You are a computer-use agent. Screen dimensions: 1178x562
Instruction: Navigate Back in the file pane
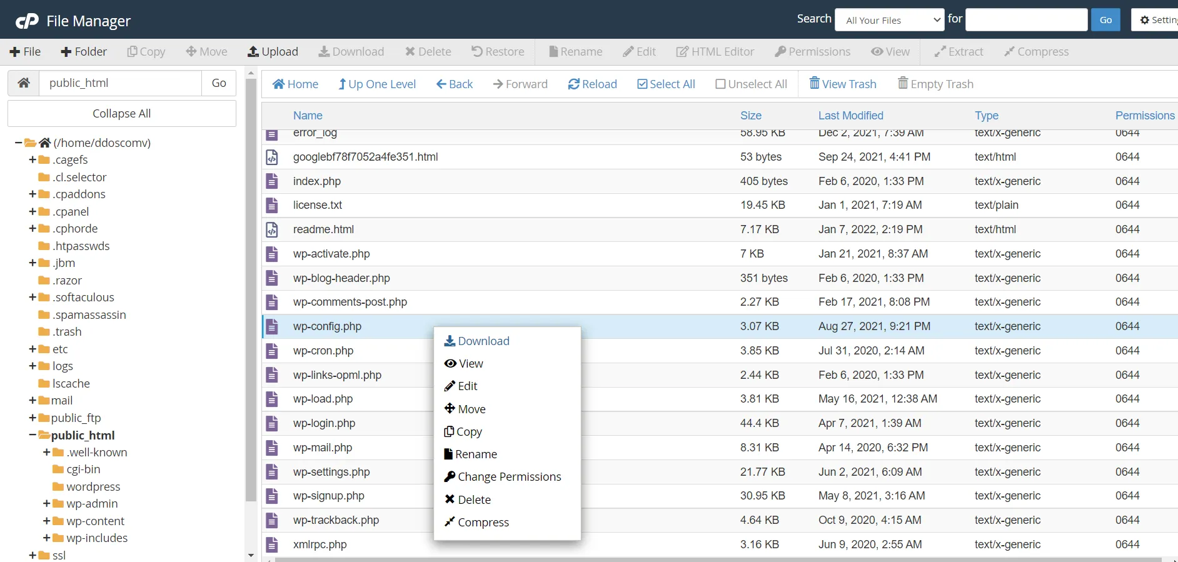tap(455, 84)
